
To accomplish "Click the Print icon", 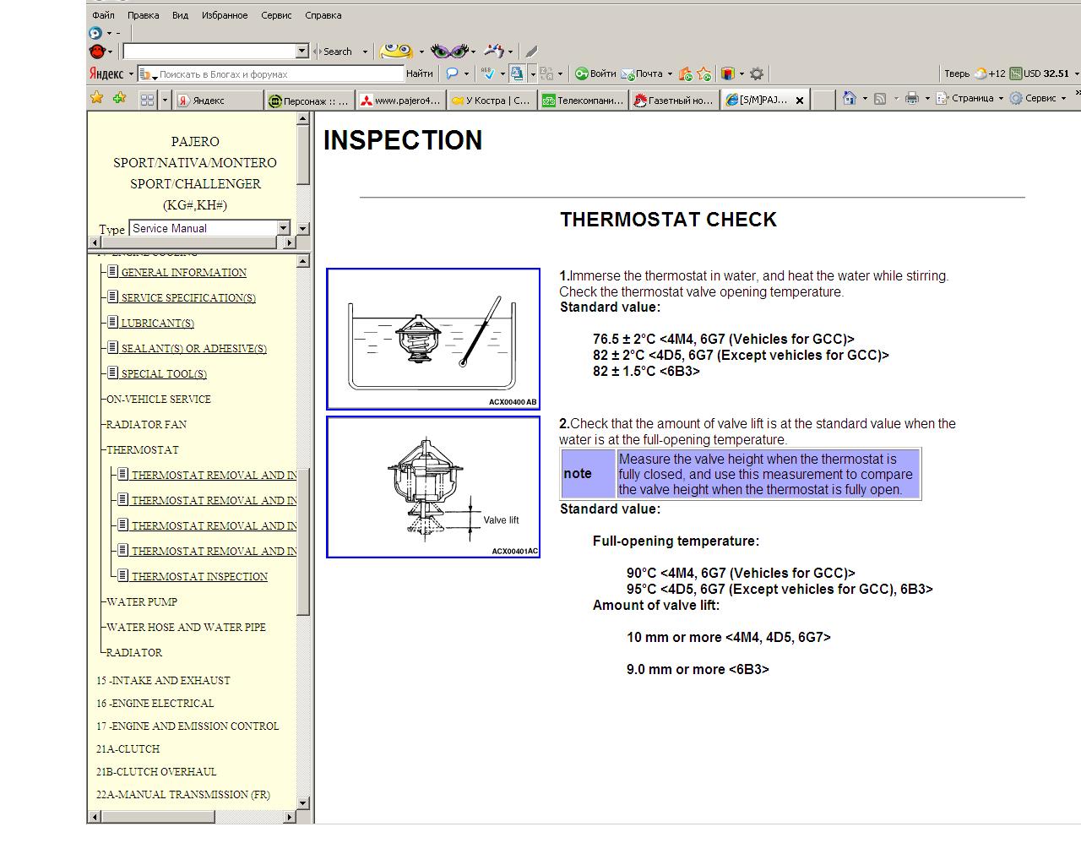I will 911,99.
